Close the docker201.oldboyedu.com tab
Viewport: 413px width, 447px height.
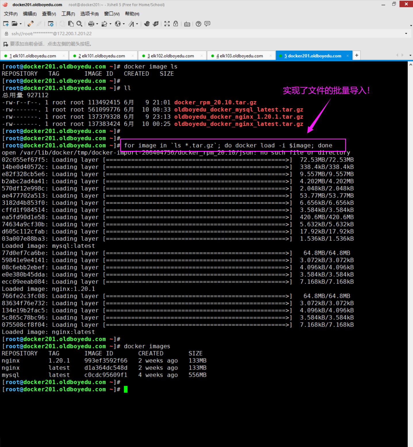[347, 56]
